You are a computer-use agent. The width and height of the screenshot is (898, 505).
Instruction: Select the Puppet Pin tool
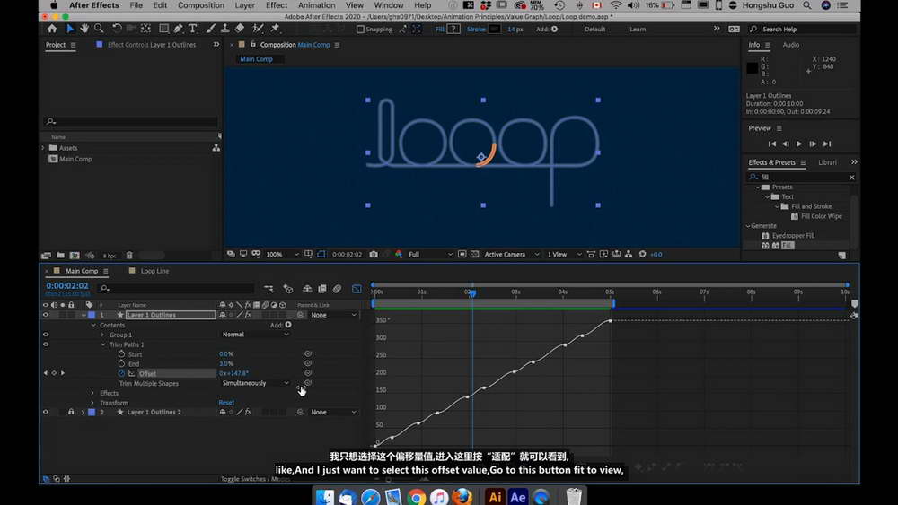click(x=275, y=29)
